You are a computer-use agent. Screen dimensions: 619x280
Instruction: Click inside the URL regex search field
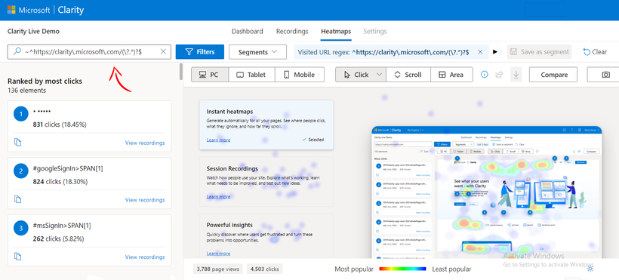[x=89, y=52]
